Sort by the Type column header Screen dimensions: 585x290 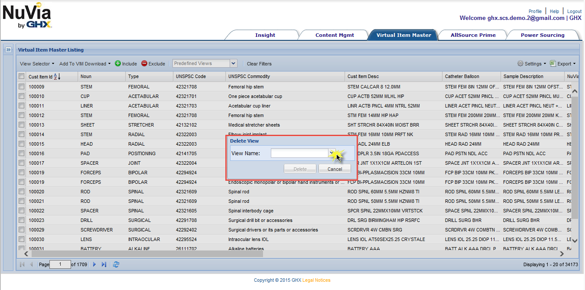(149, 77)
